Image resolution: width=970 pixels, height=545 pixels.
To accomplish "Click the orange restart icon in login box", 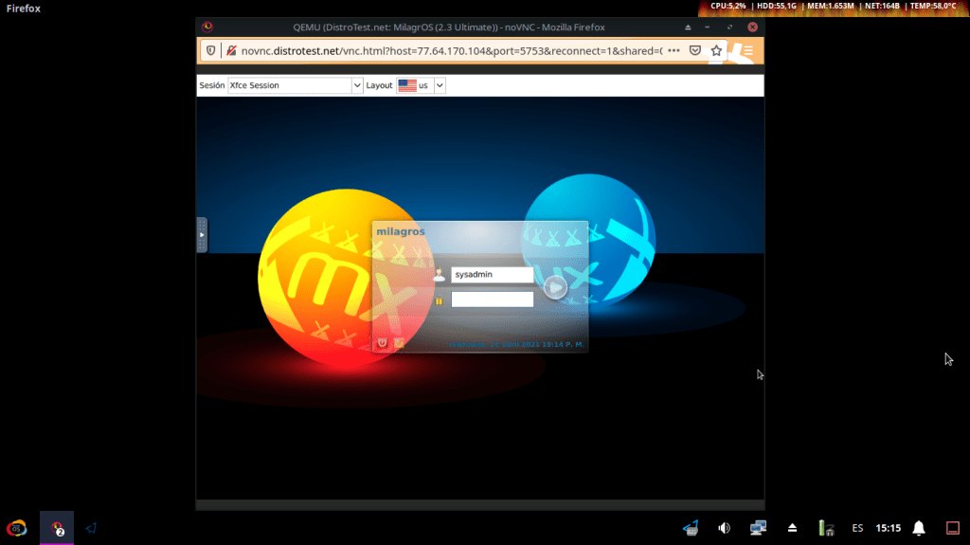I will [399, 342].
